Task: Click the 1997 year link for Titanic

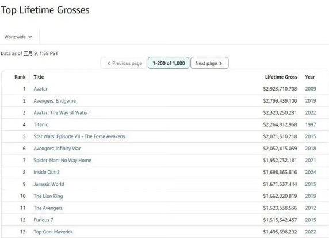Action: pos(311,124)
